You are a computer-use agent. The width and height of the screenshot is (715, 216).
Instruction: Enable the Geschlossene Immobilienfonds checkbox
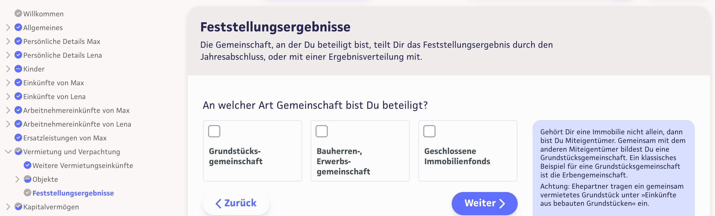(x=429, y=131)
